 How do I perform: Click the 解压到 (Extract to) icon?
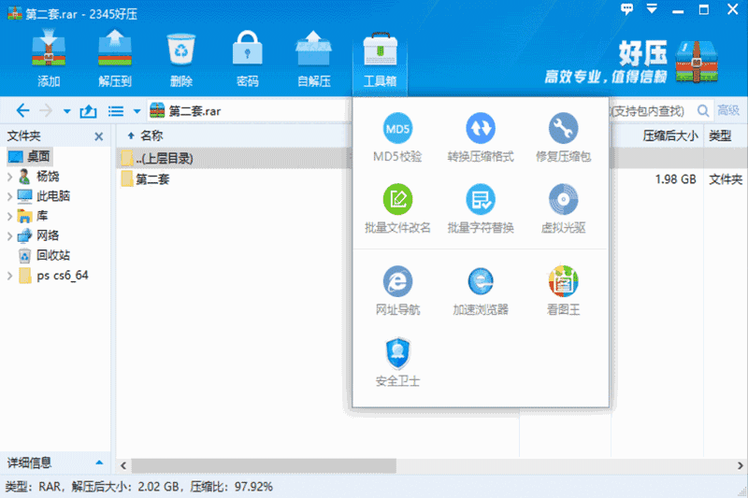pos(114,58)
